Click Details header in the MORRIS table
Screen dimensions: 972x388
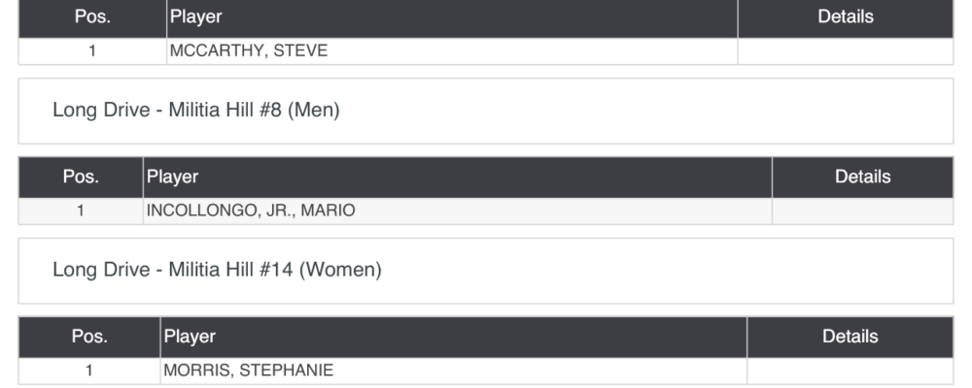[850, 337]
